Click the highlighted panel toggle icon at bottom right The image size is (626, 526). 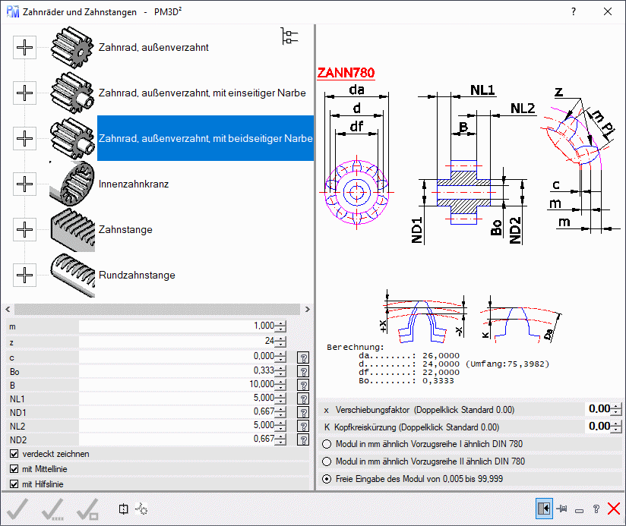coord(544,509)
